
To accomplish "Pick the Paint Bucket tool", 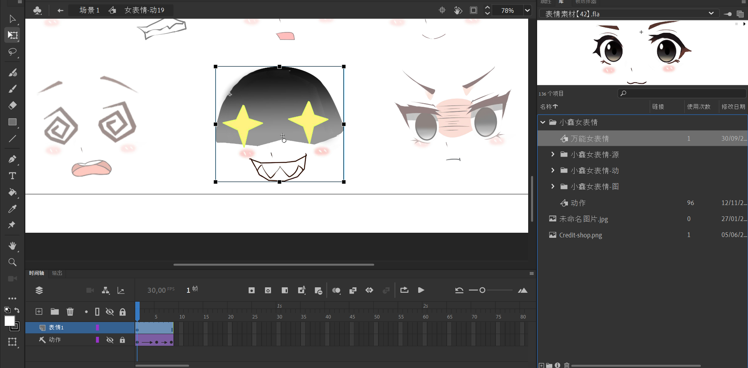I will pos(12,192).
